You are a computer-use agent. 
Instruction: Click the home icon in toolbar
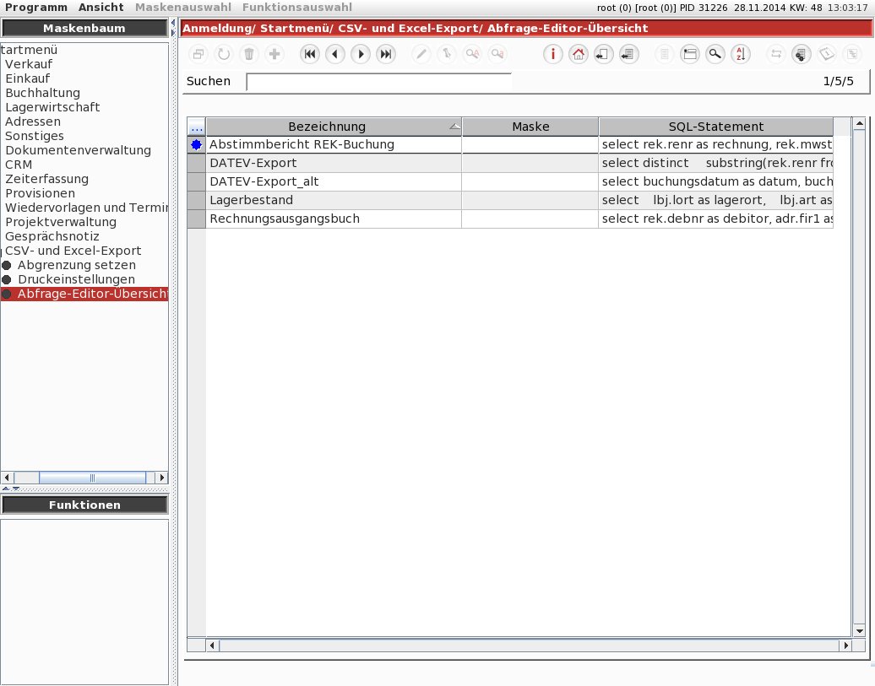578,54
